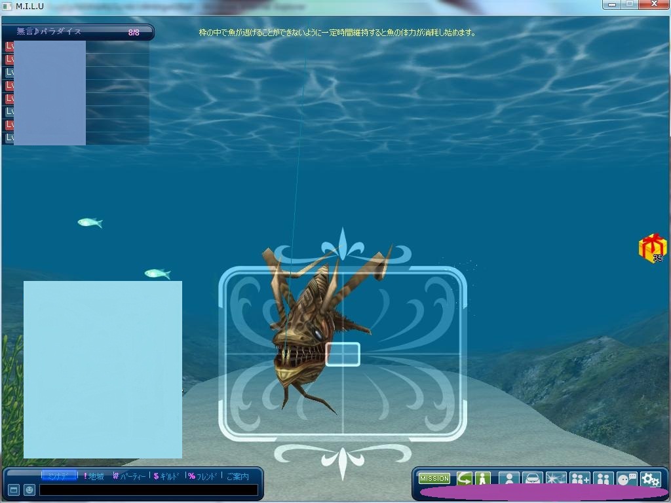Click the single person profile icon

508,479
